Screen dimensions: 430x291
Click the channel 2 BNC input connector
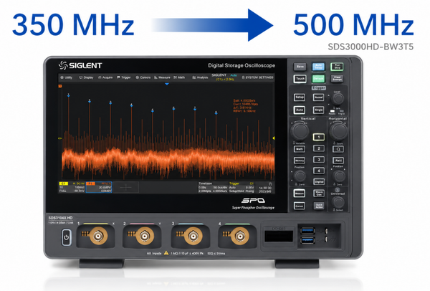(145, 236)
